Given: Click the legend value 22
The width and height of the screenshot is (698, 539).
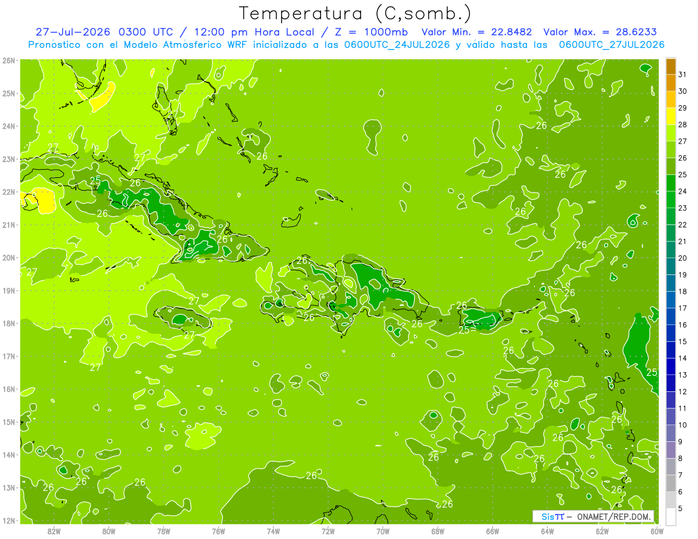Looking at the screenshot, I should (683, 225).
